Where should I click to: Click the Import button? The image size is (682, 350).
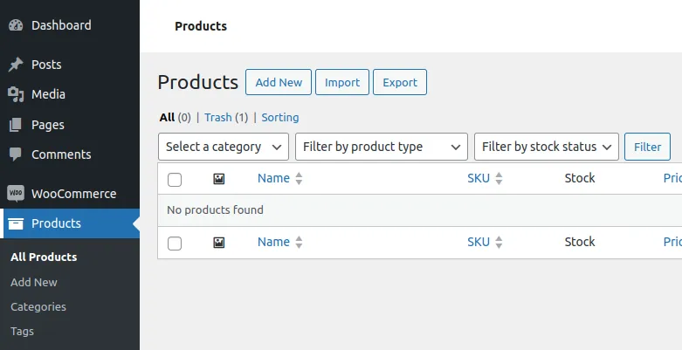(x=342, y=82)
